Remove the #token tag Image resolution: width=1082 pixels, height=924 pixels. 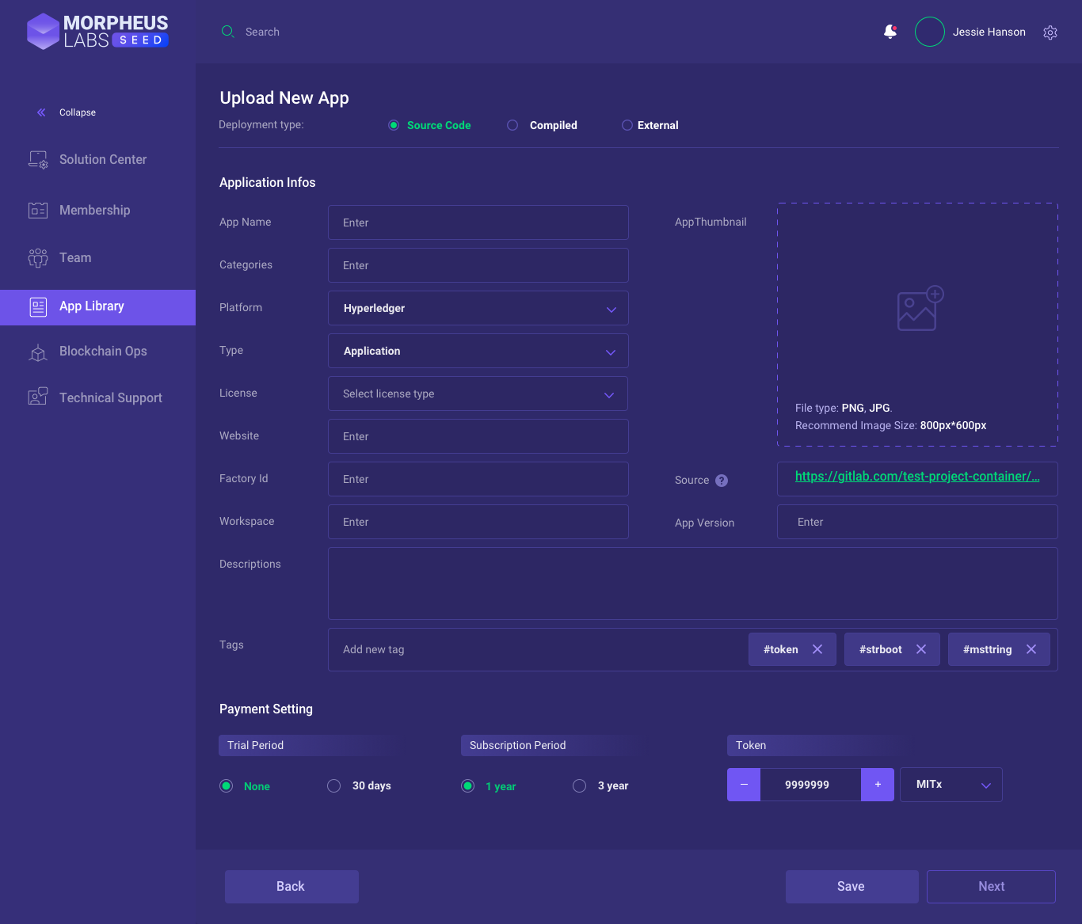817,649
